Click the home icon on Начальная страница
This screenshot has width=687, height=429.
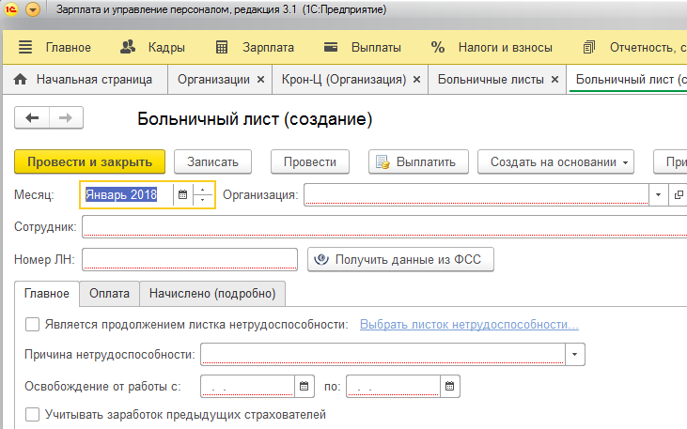pyautogui.click(x=20, y=79)
